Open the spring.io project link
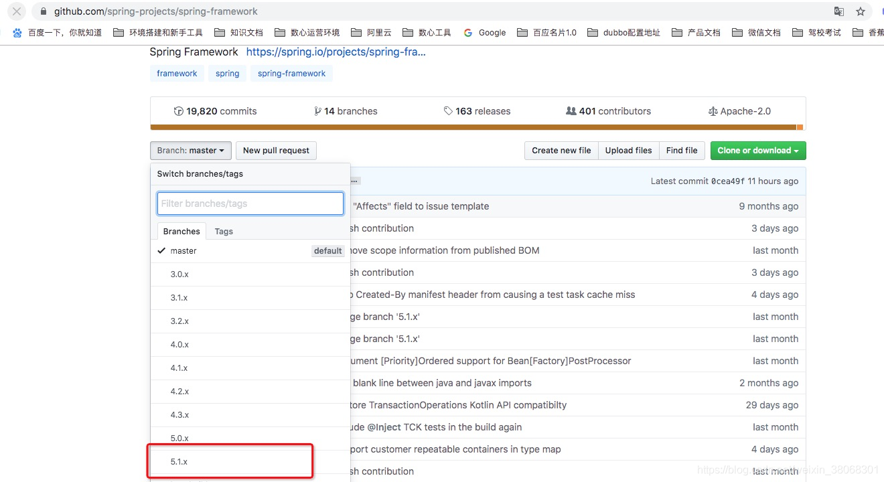 tap(336, 52)
